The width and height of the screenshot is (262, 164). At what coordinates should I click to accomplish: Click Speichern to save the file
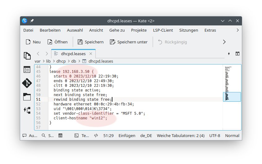pyautogui.click(x=90, y=42)
